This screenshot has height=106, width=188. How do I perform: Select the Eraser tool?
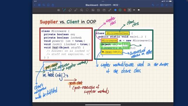tap(70, 10)
